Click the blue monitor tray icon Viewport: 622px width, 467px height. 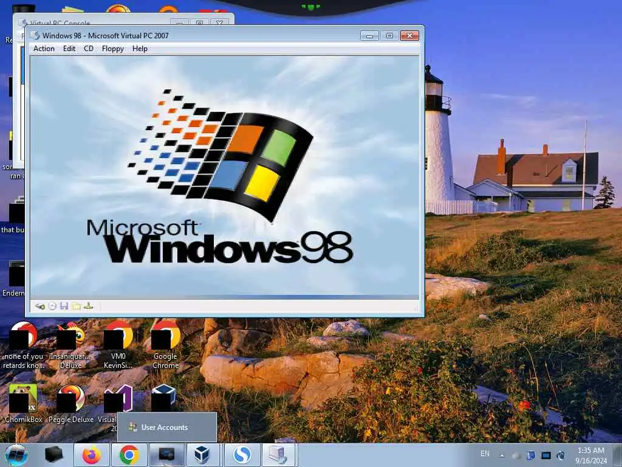[546, 455]
